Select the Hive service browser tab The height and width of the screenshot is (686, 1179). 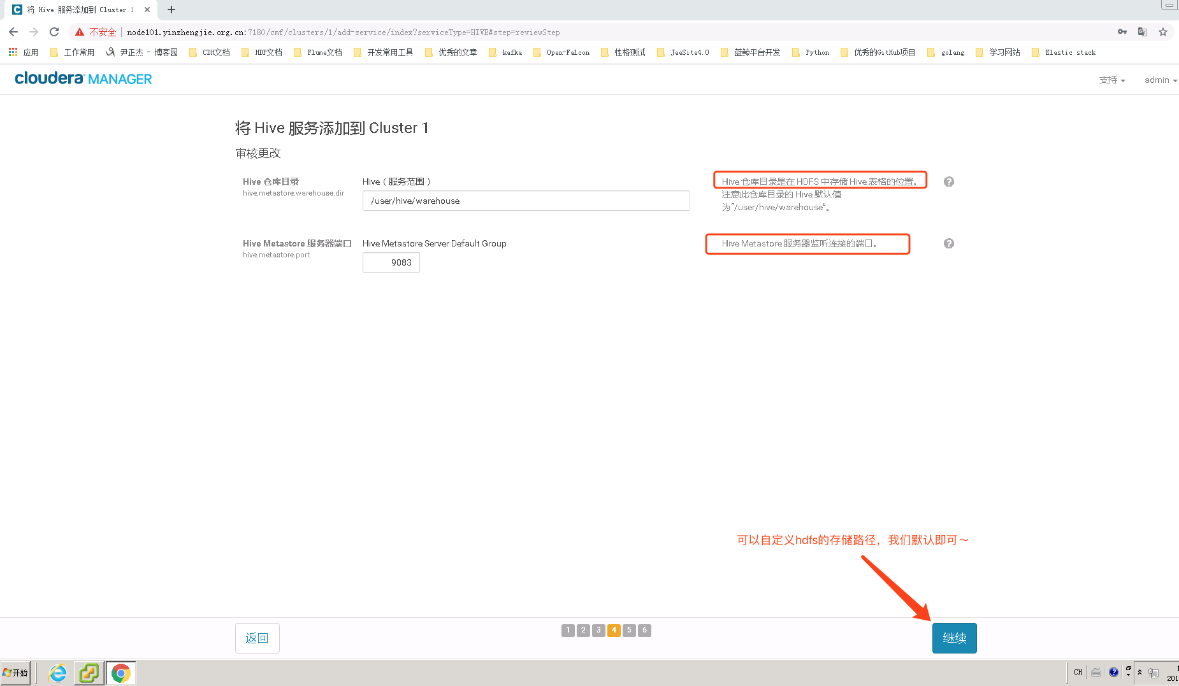coord(76,10)
